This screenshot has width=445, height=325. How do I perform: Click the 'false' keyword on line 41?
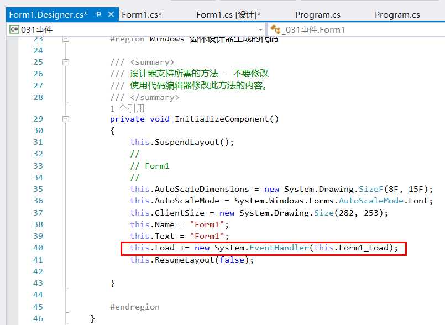click(232, 260)
